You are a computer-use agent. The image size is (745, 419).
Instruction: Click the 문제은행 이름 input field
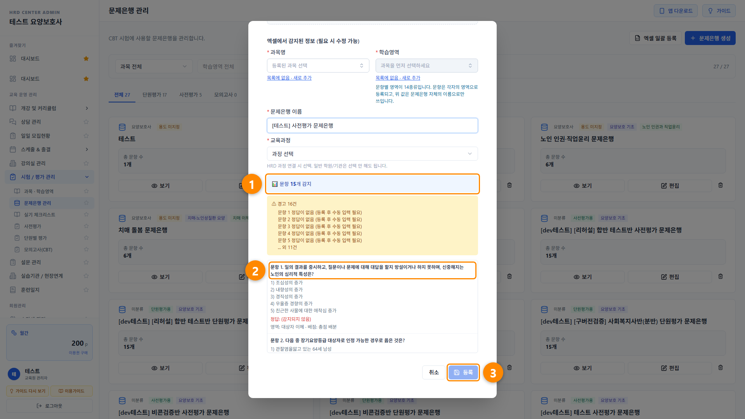(x=372, y=126)
